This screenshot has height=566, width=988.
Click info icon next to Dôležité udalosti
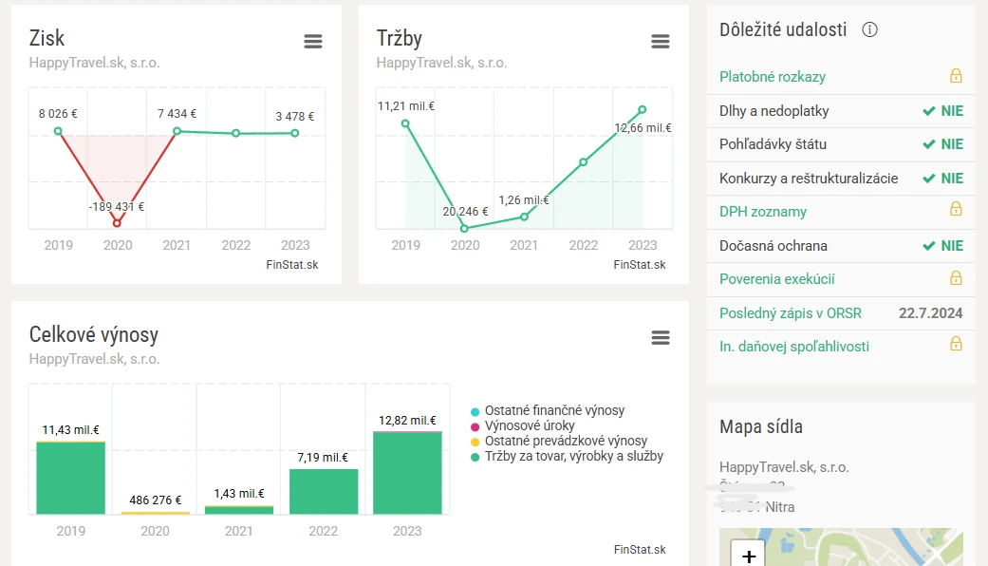(869, 29)
